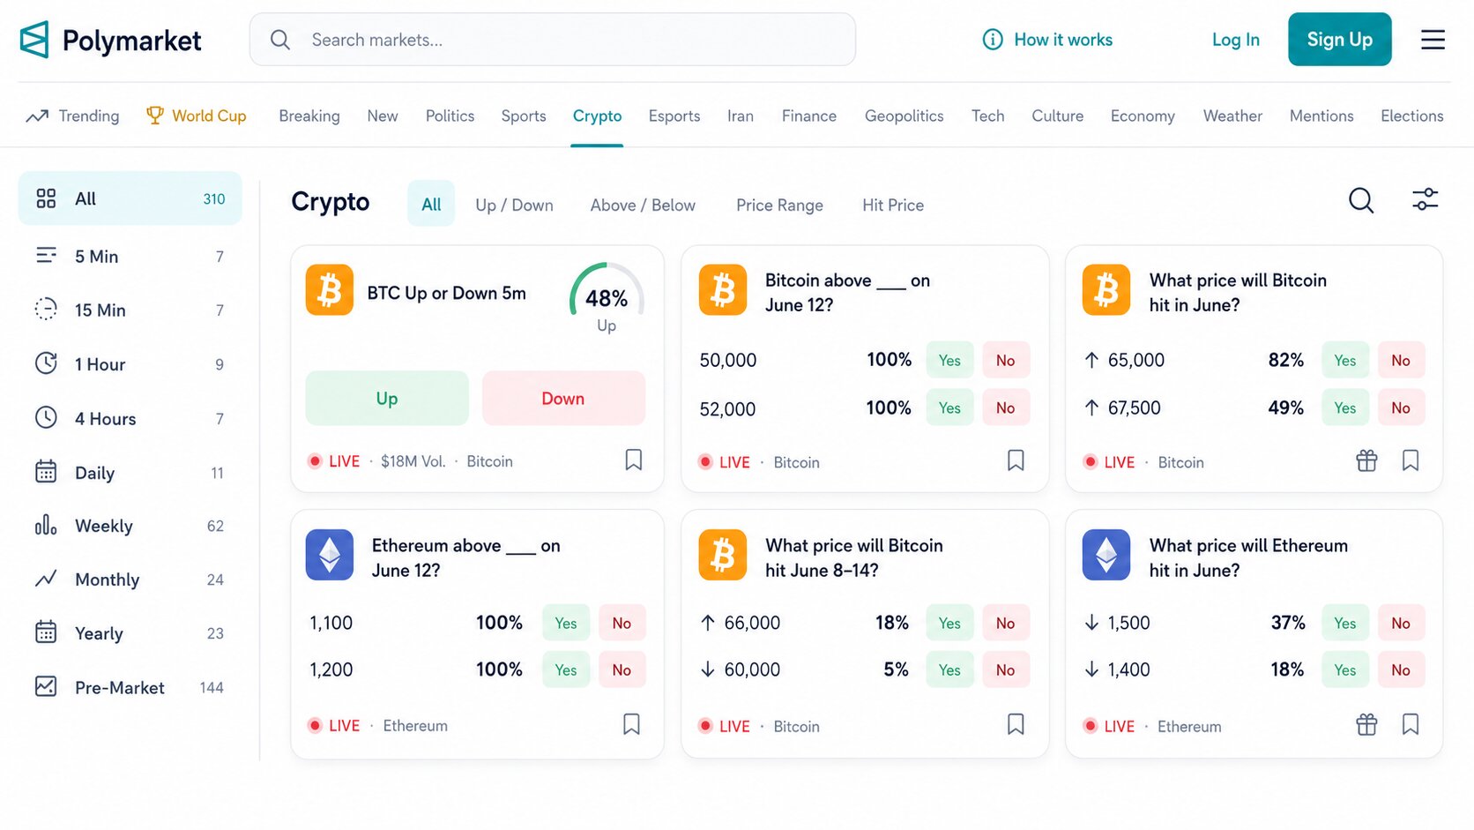Select the Yearly sidebar filter

tap(130, 633)
